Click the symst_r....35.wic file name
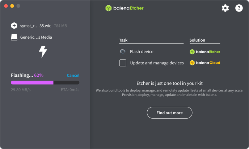Screen dimensions: 249x149 click(x=35, y=26)
